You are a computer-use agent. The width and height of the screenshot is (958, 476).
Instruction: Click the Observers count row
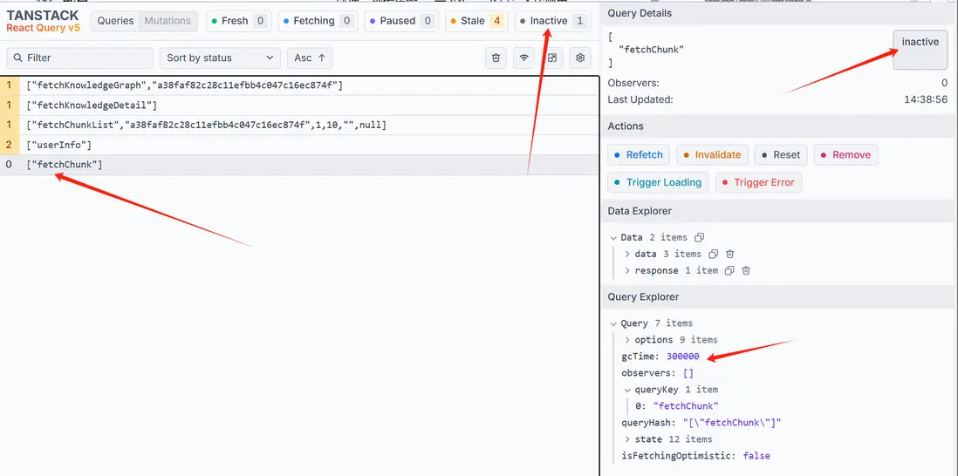(777, 83)
